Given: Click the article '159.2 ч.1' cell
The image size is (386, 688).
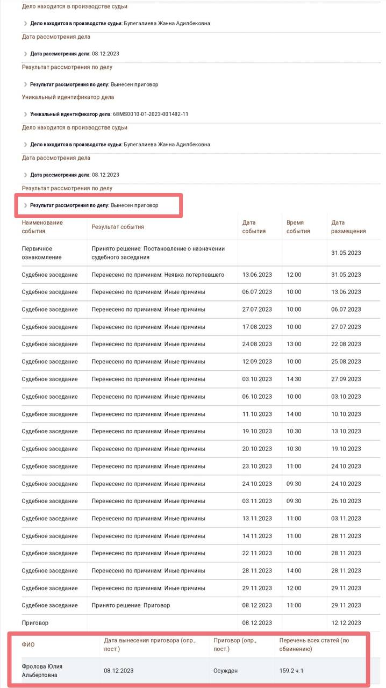Looking at the screenshot, I should [x=291, y=670].
